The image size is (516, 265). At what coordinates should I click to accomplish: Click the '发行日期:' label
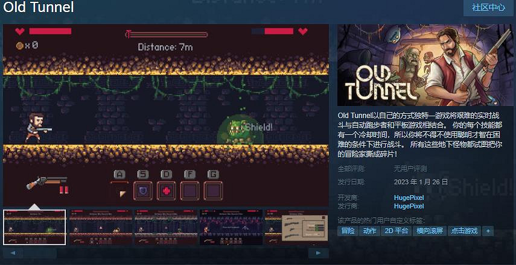(x=351, y=182)
